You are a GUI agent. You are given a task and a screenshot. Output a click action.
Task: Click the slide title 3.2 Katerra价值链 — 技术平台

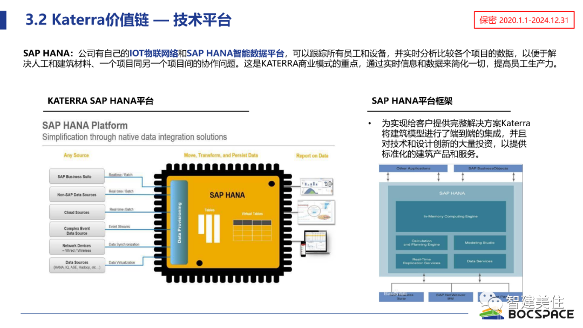[x=128, y=19]
